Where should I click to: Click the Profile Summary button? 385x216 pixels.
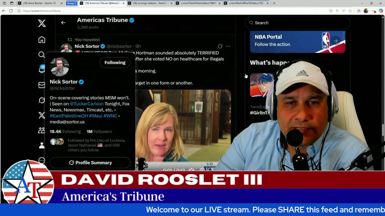click(90, 163)
